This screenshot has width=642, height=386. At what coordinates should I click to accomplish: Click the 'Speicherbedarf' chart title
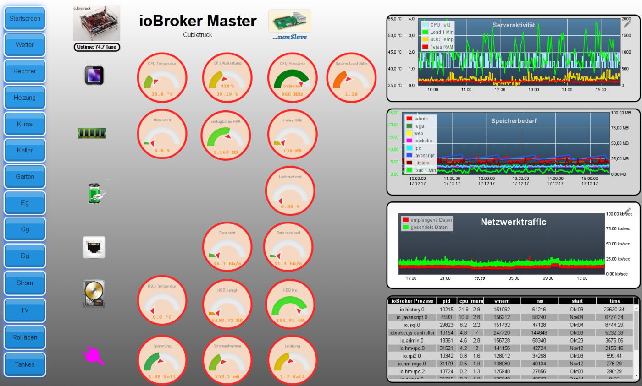514,121
